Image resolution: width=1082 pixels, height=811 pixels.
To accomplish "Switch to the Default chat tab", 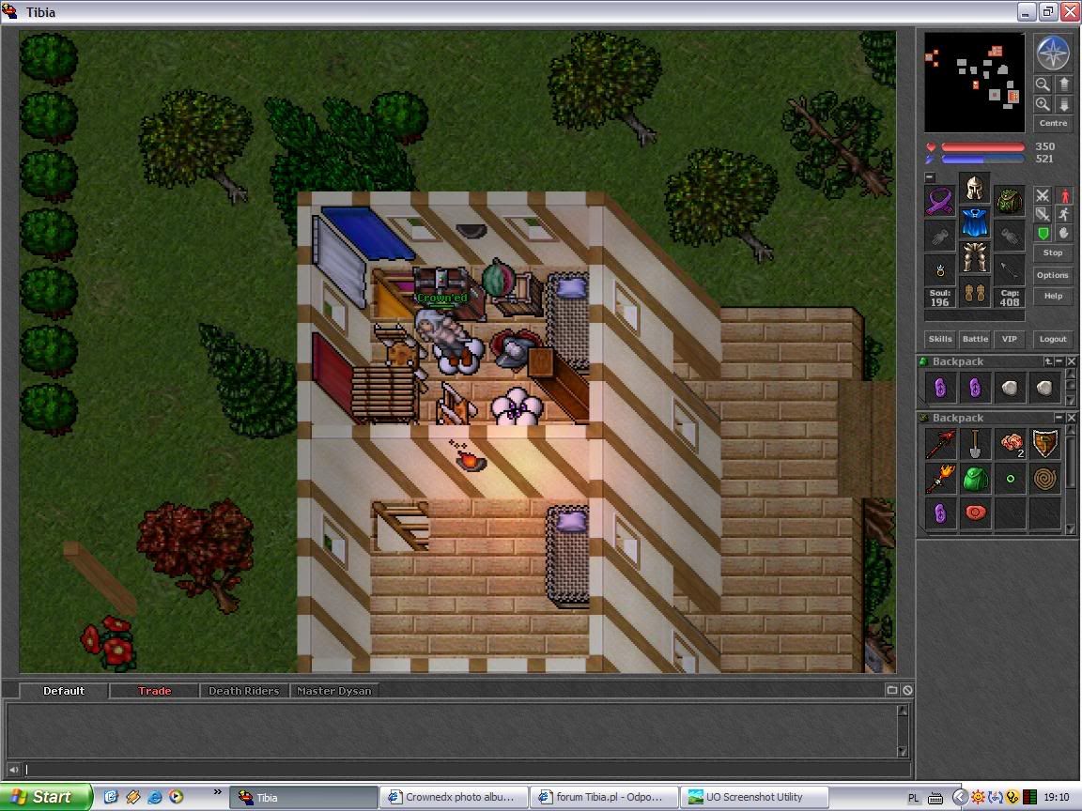I will tap(64, 691).
